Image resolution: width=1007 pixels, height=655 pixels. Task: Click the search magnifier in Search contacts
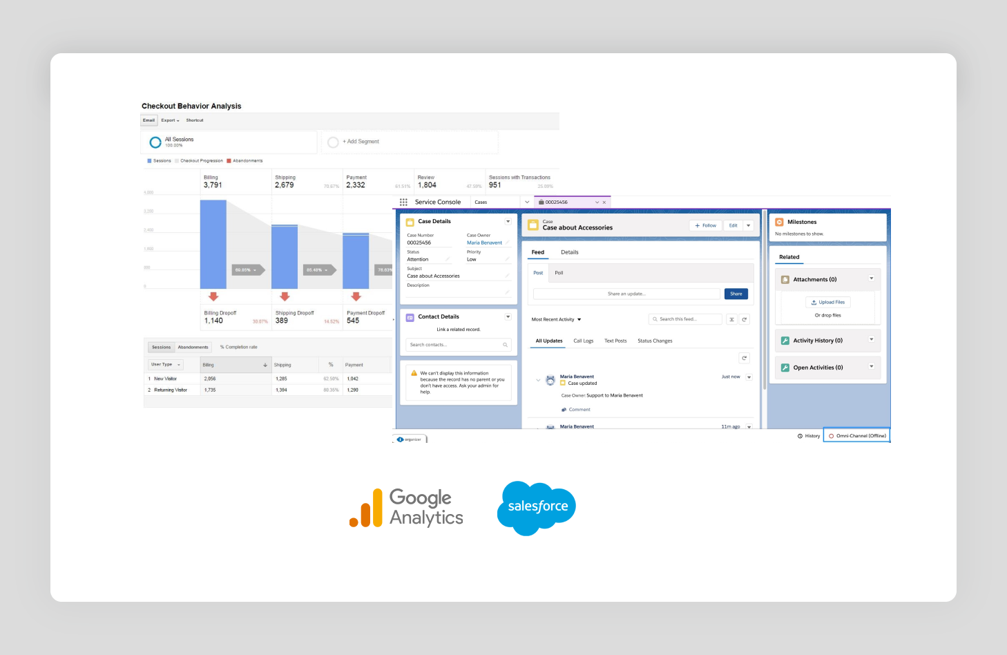point(505,345)
